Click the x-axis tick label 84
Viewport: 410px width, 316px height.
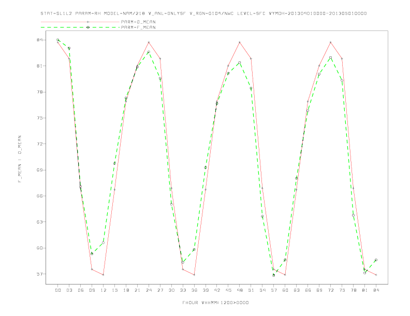click(x=376, y=290)
